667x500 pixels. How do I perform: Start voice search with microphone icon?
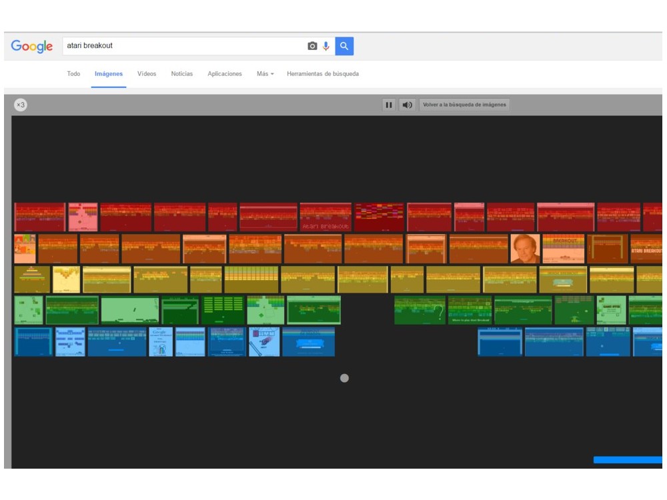coord(326,46)
